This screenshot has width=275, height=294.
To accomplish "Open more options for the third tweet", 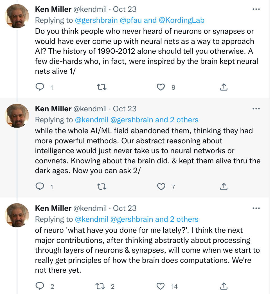I will 256,208.
